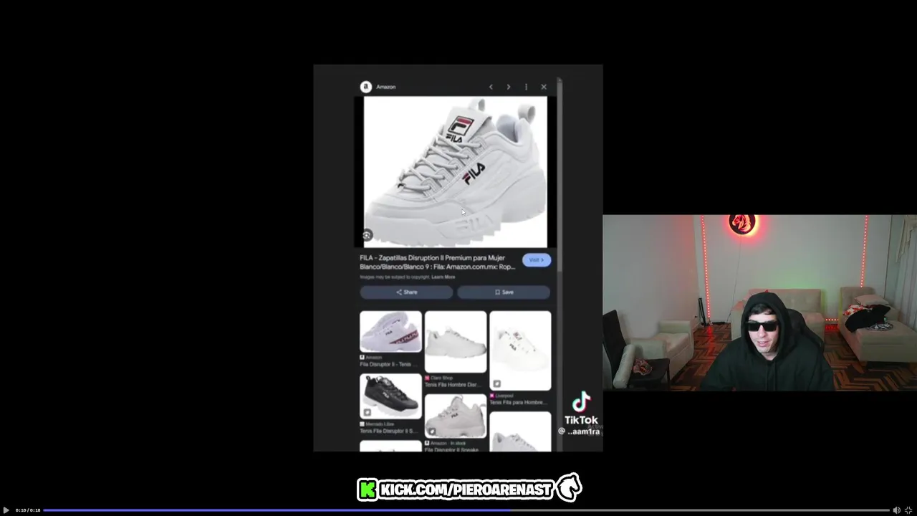
Task: Open the three-dot more options menu
Action: pos(526,87)
